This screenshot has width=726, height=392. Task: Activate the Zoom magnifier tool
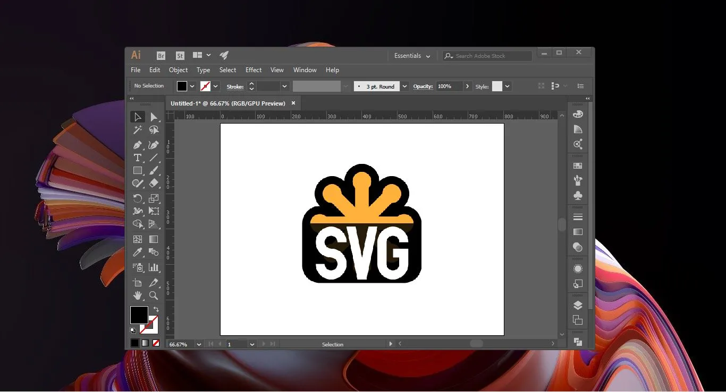coord(154,295)
